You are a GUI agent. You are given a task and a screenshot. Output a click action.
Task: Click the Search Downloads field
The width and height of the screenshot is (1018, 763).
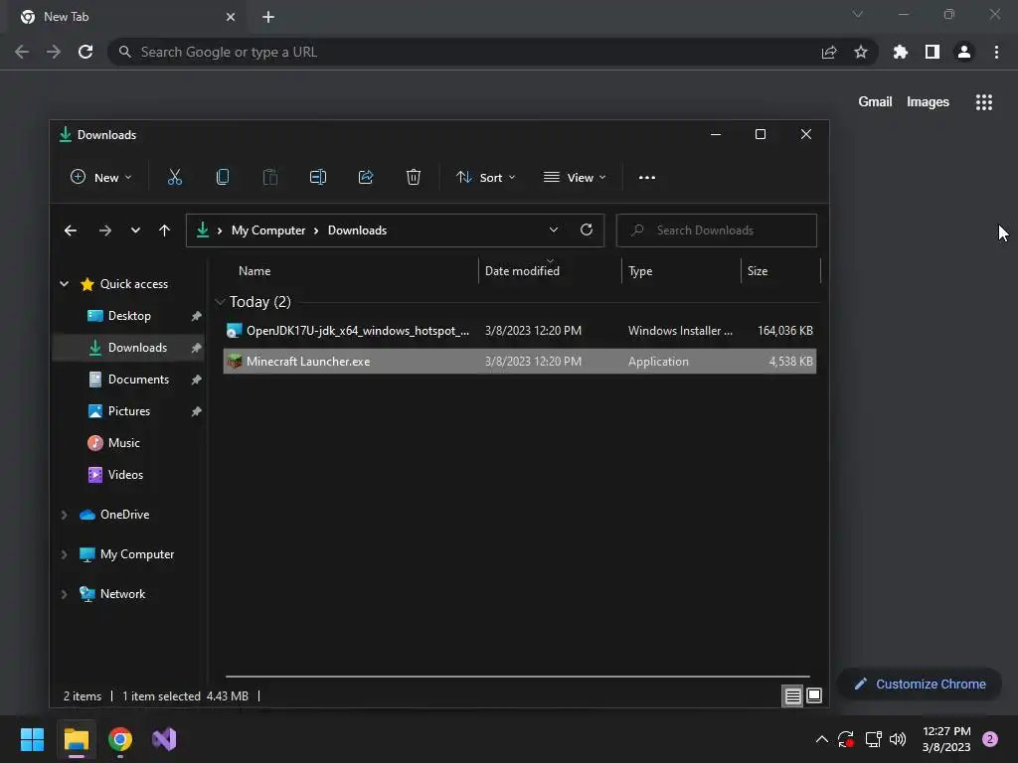pos(716,230)
